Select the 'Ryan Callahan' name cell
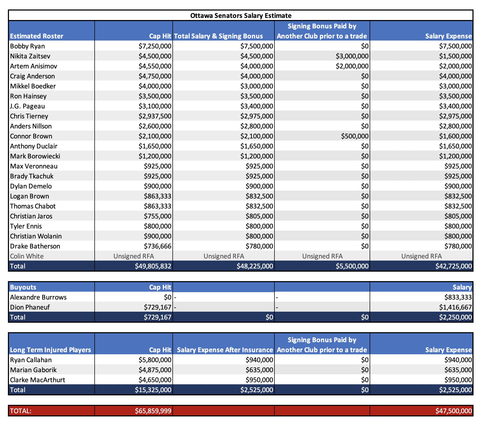The height and width of the screenshot is (428, 483). pyautogui.click(x=52, y=360)
